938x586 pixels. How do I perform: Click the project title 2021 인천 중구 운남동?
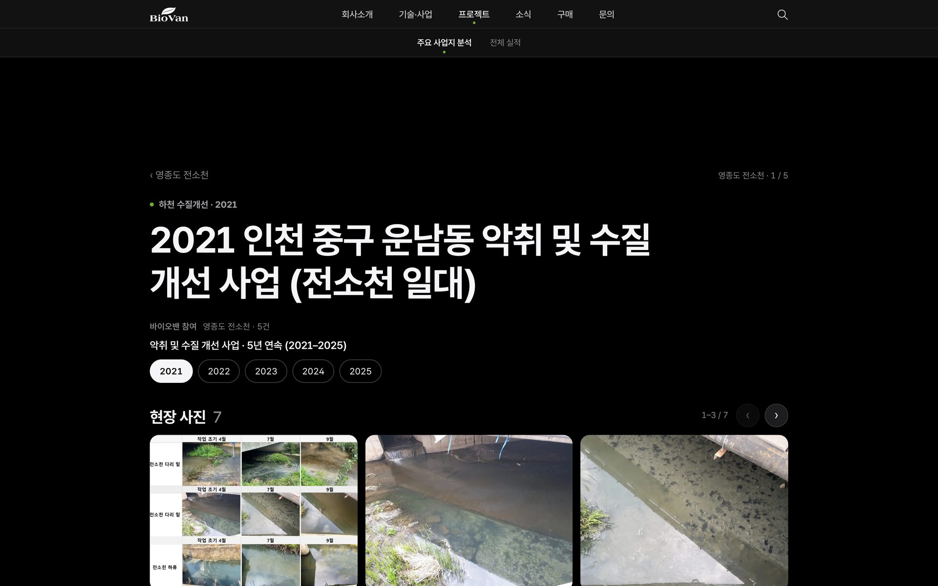(x=400, y=261)
